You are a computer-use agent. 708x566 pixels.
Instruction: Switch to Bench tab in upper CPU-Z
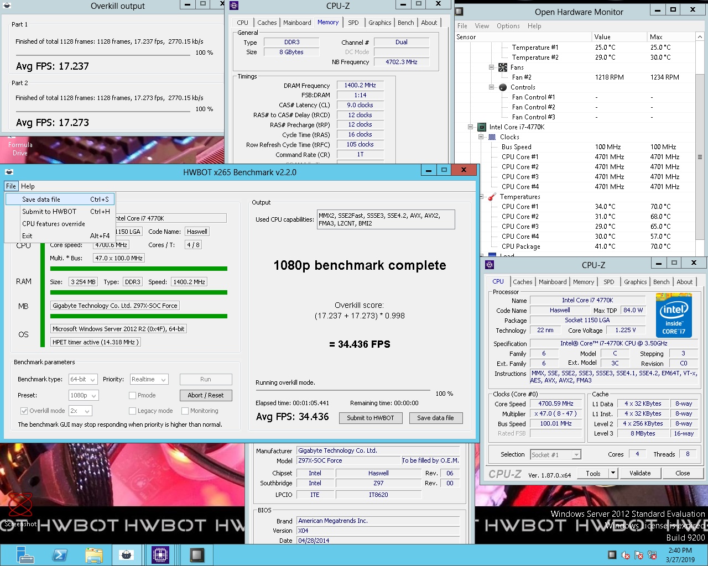(405, 23)
